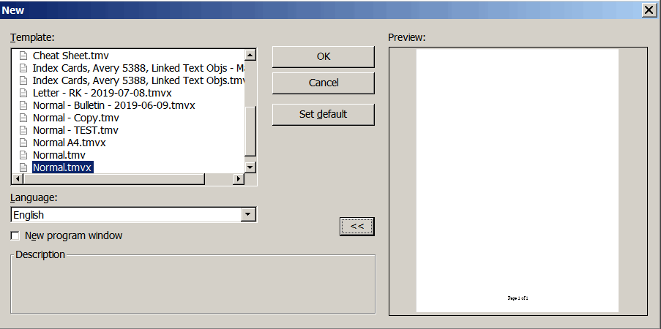Click file icon beside Normal.tmv
Screen dimensions: 661x329
point(23,155)
